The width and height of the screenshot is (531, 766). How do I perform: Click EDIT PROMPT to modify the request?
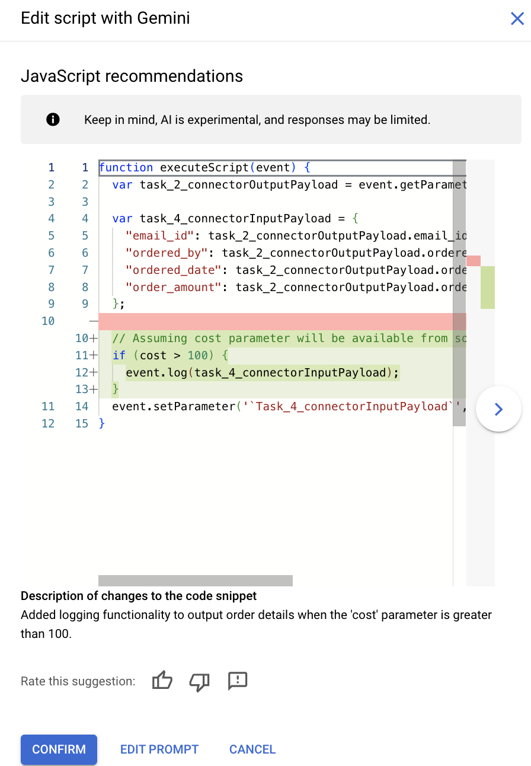tap(159, 749)
